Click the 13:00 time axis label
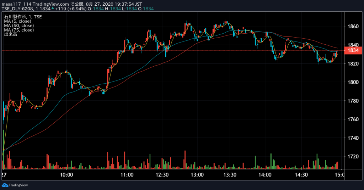Viewport: 364px width, 190px height. tap(197, 175)
